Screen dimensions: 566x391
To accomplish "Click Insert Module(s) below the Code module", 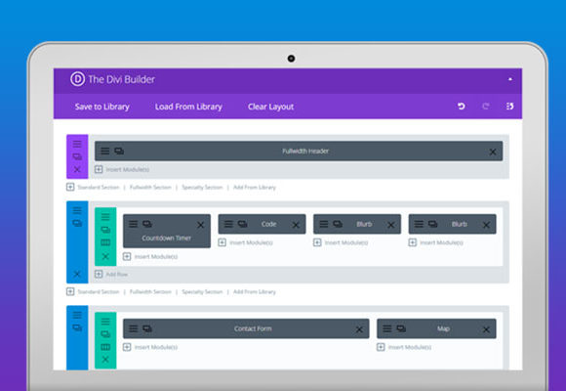I will coord(246,242).
